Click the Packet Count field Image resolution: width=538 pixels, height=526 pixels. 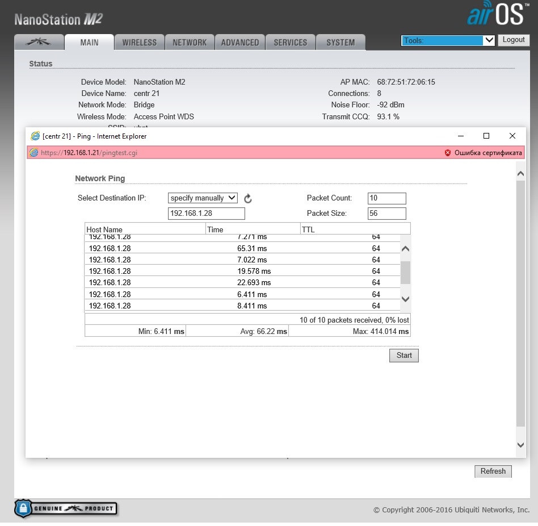386,198
